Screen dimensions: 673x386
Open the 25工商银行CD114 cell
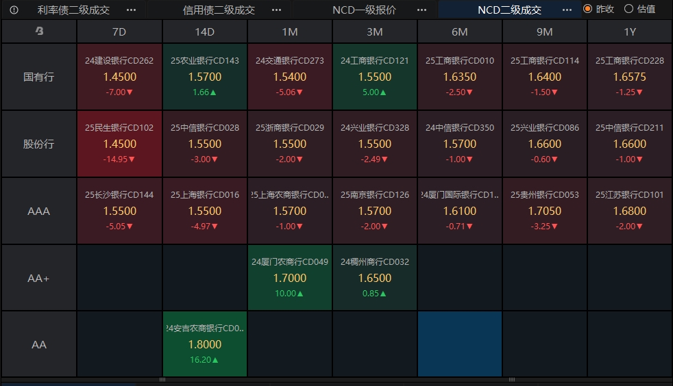click(x=545, y=77)
